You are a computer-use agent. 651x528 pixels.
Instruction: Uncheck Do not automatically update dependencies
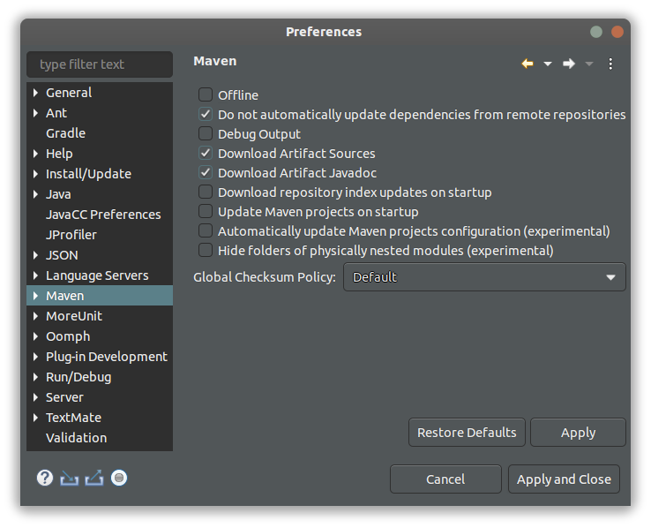pos(206,114)
